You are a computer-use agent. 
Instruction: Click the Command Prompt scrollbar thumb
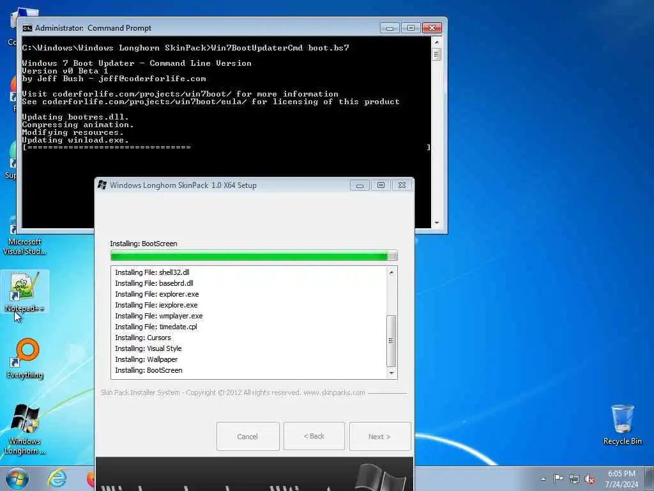pos(437,54)
